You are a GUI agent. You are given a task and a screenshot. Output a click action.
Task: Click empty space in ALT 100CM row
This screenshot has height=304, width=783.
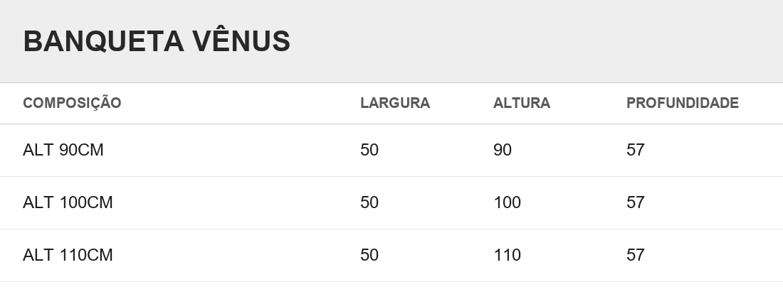pos(235,202)
